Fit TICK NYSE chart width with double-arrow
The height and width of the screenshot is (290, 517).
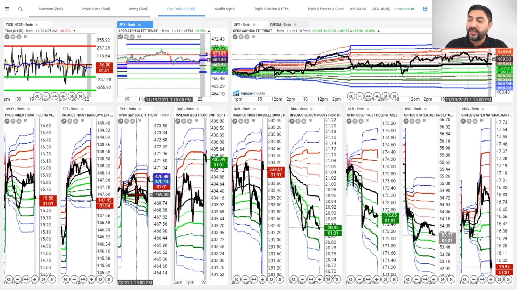(x=54, y=96)
